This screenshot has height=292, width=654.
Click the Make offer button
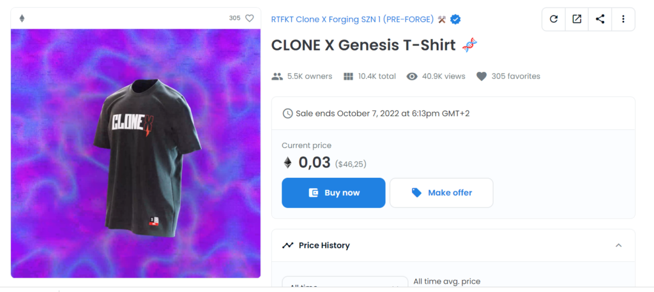[441, 193]
